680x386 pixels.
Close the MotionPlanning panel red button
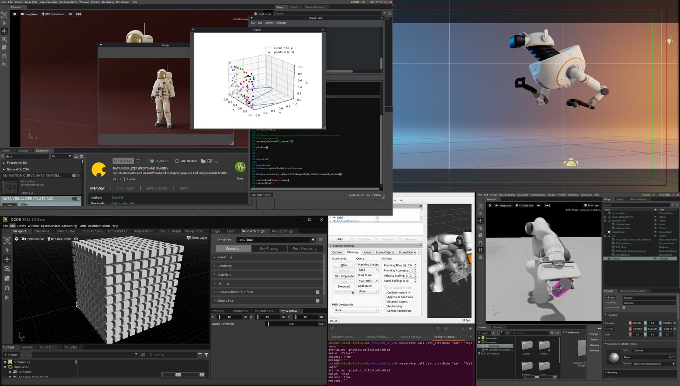point(421,246)
